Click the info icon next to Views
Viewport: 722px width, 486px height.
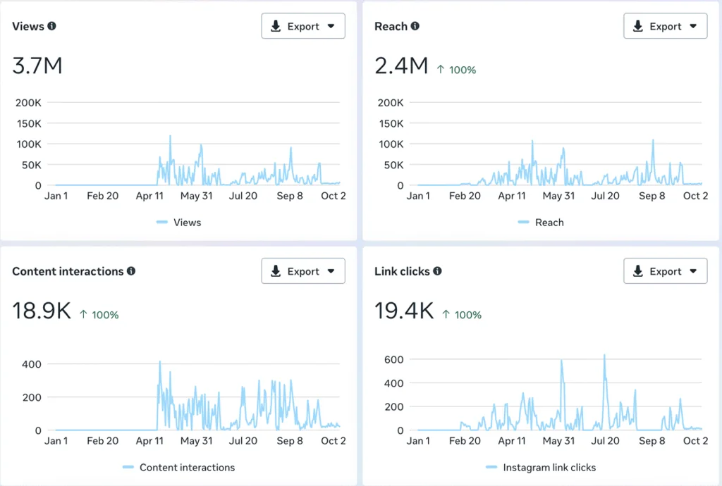tap(51, 26)
